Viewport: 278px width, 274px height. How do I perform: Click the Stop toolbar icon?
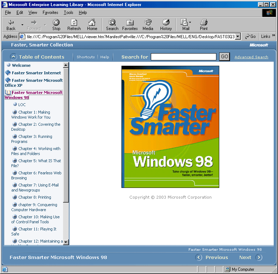click(56, 22)
